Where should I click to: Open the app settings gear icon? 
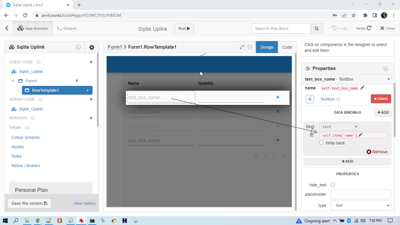(91, 47)
